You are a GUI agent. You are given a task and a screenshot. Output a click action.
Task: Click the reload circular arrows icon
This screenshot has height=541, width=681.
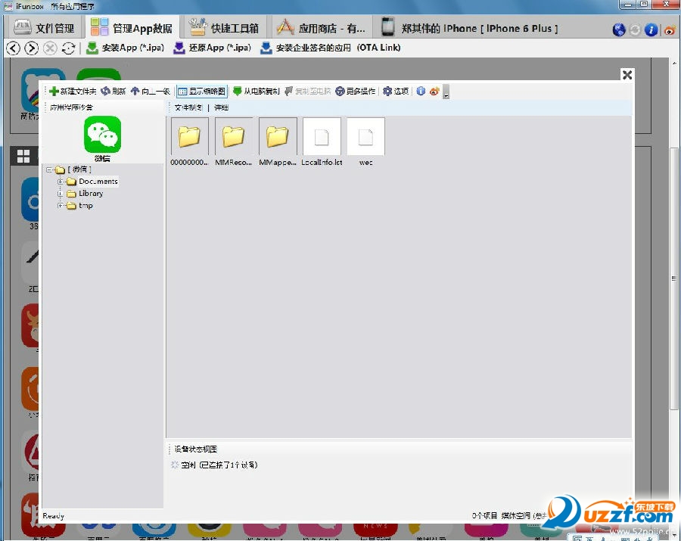coord(68,48)
